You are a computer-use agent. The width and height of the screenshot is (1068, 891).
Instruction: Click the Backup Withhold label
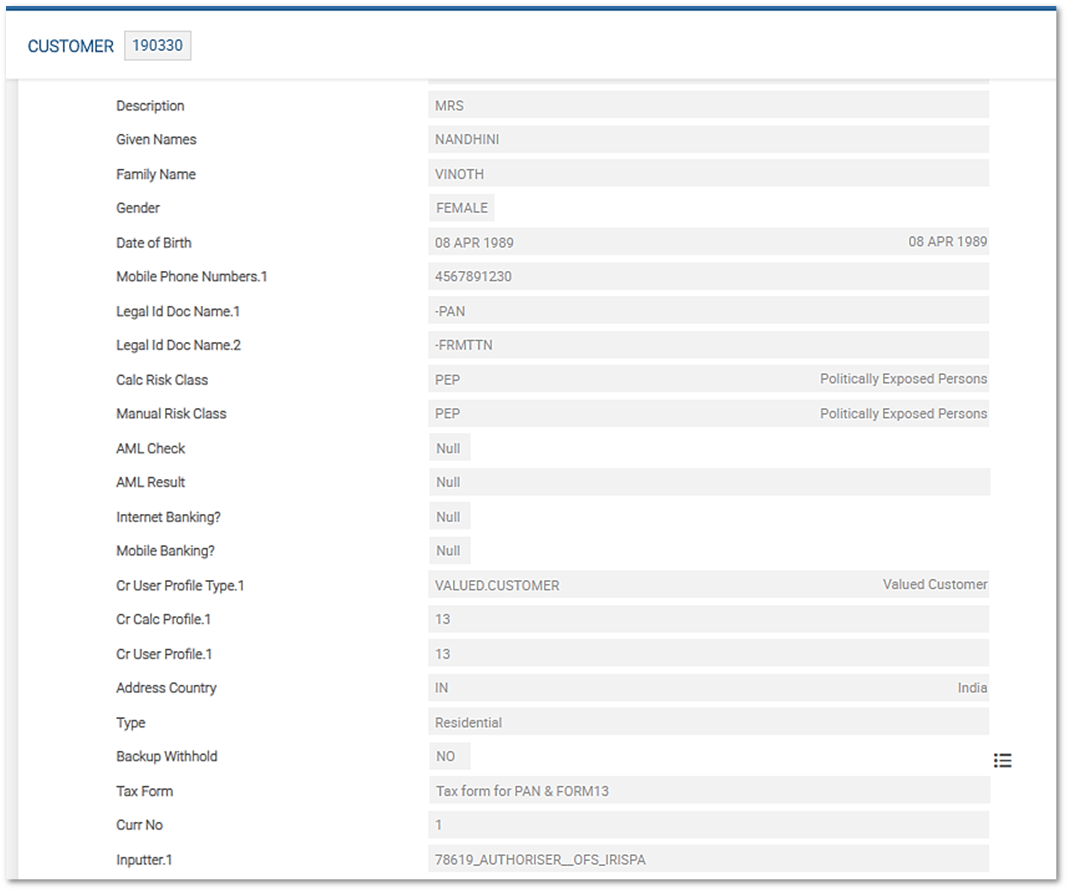pyautogui.click(x=166, y=756)
